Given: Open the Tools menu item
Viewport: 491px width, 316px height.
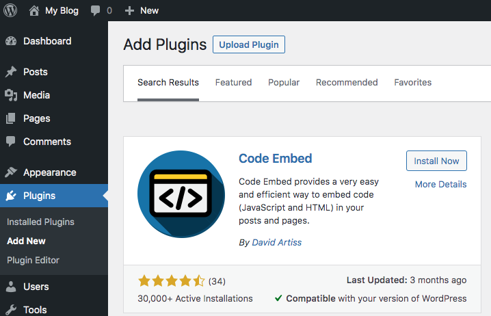Looking at the screenshot, I should 35,310.
